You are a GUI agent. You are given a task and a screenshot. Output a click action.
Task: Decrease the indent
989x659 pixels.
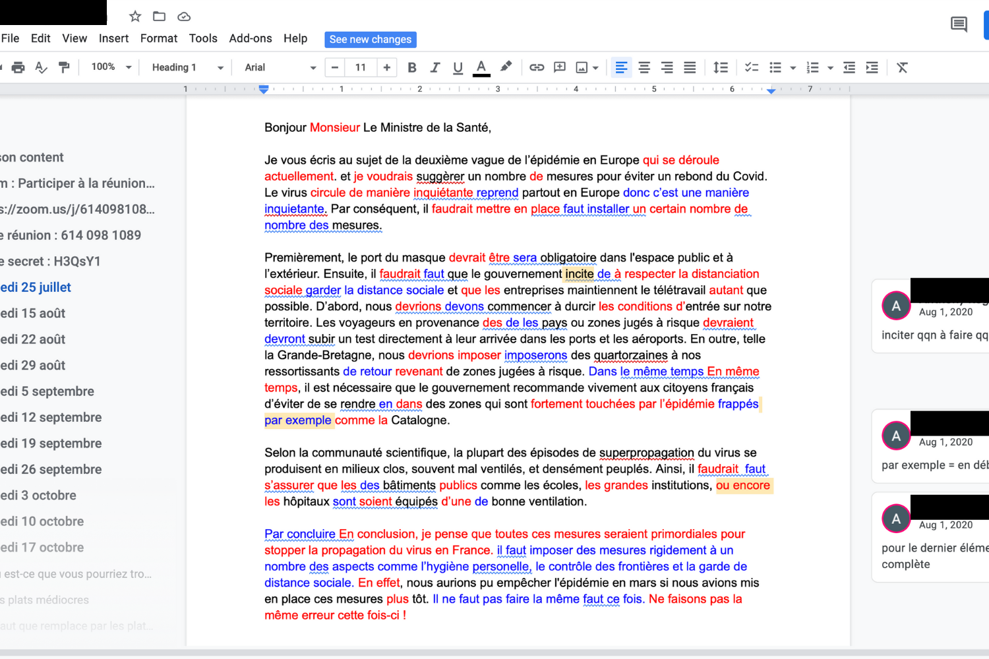pos(849,67)
